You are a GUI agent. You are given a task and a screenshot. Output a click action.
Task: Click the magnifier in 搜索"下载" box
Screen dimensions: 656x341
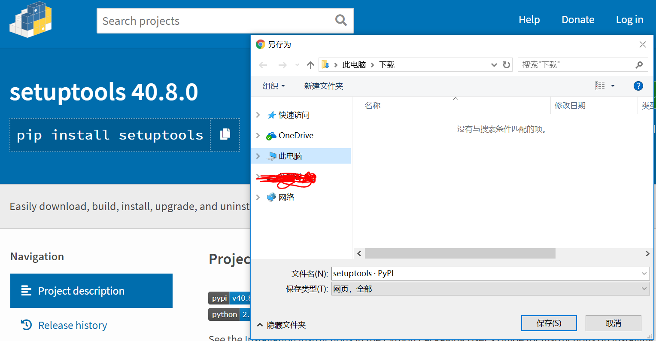pyautogui.click(x=639, y=64)
